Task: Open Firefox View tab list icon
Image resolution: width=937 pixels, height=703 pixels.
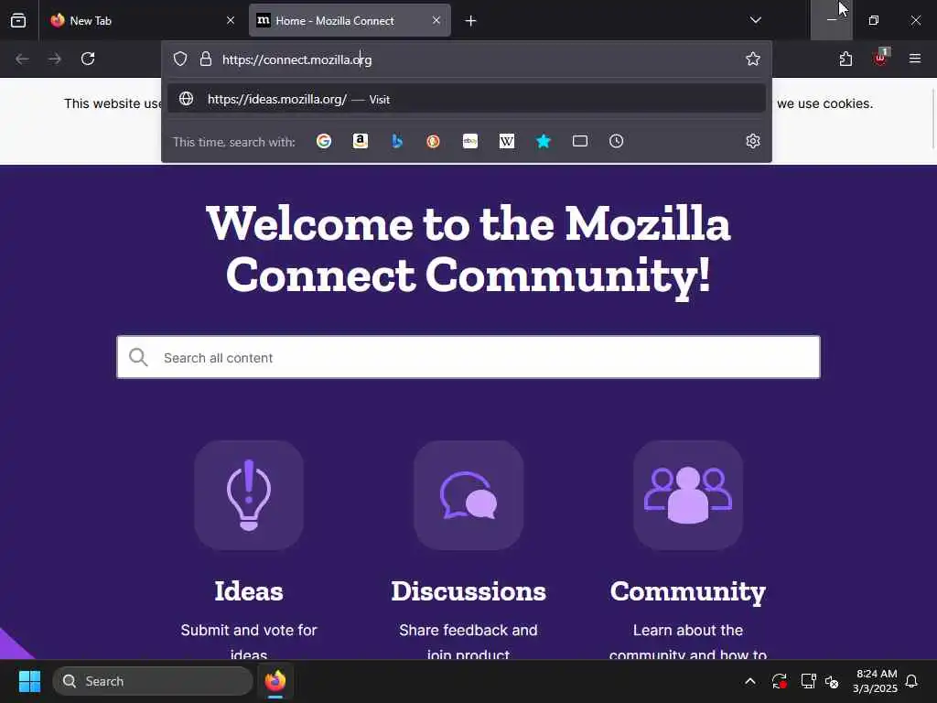Action: tap(18, 20)
